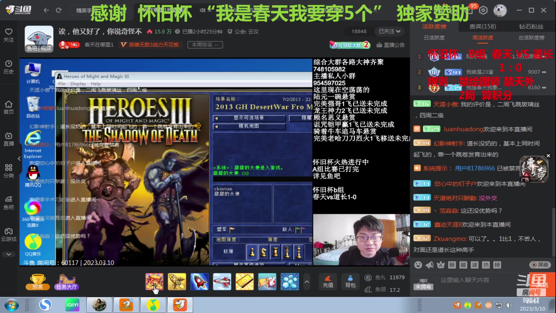This screenshot has height=313, width=556.
Task: Open iQIYI from taskbar
Action: (72, 305)
